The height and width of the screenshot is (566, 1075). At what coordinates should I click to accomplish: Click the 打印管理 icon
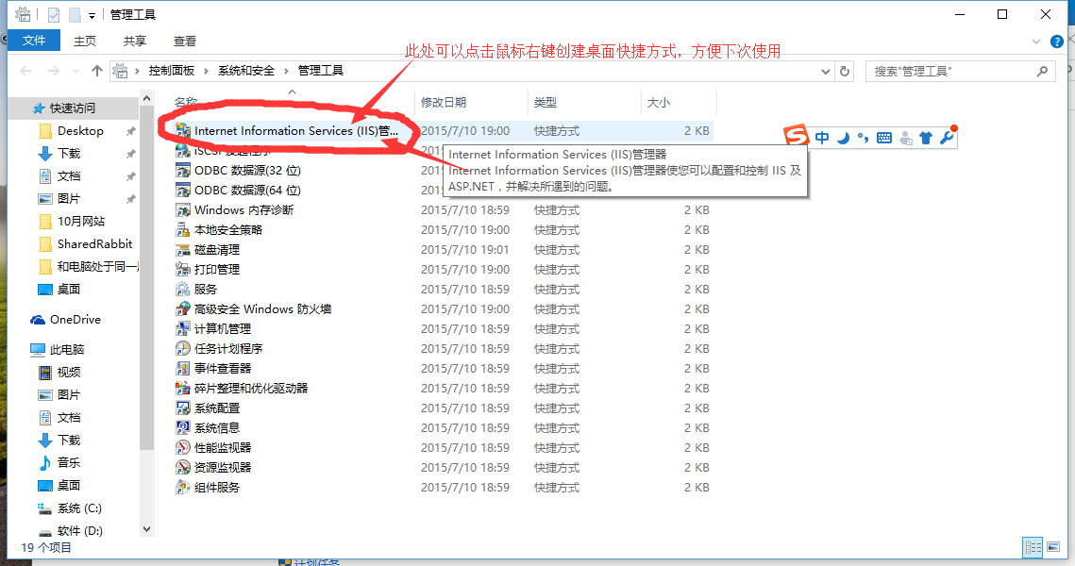pos(182,269)
